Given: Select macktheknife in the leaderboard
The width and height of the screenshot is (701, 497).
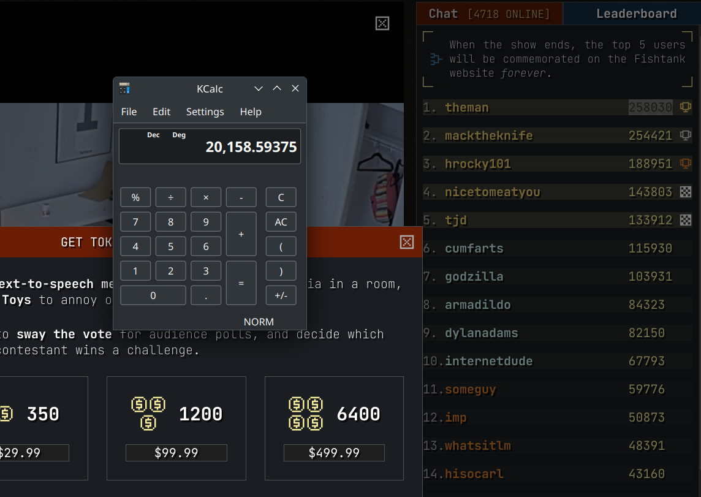Looking at the screenshot, I should [558, 135].
